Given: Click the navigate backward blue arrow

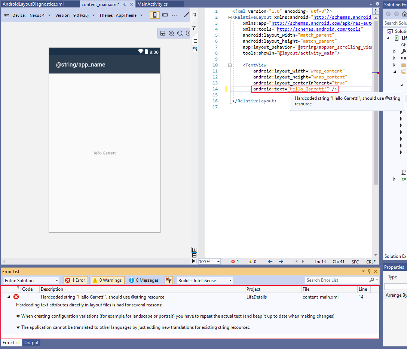Looking at the screenshot, I should (270, 262).
